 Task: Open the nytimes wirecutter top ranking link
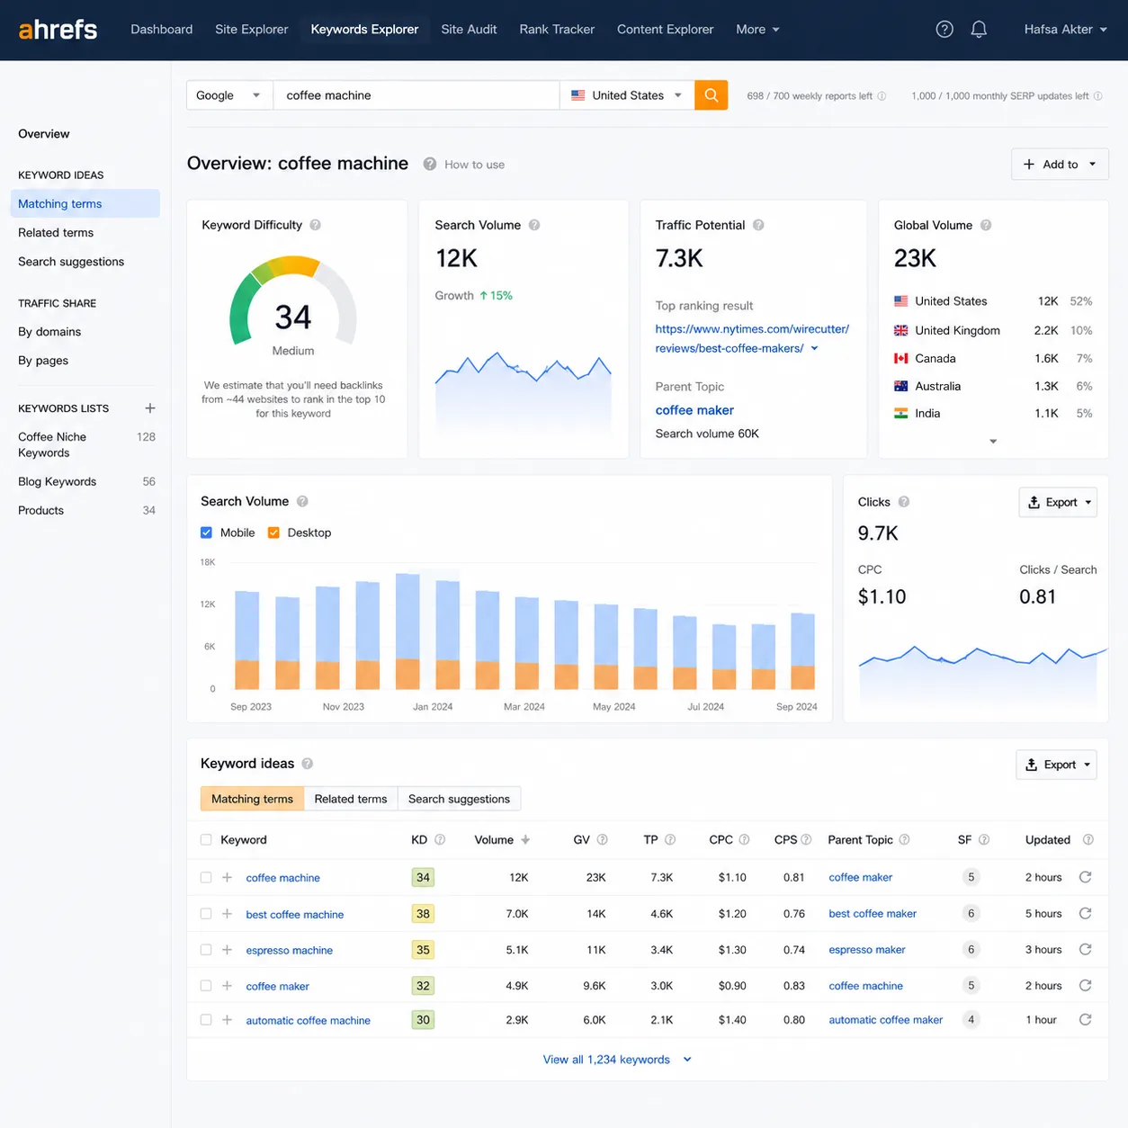tap(752, 338)
